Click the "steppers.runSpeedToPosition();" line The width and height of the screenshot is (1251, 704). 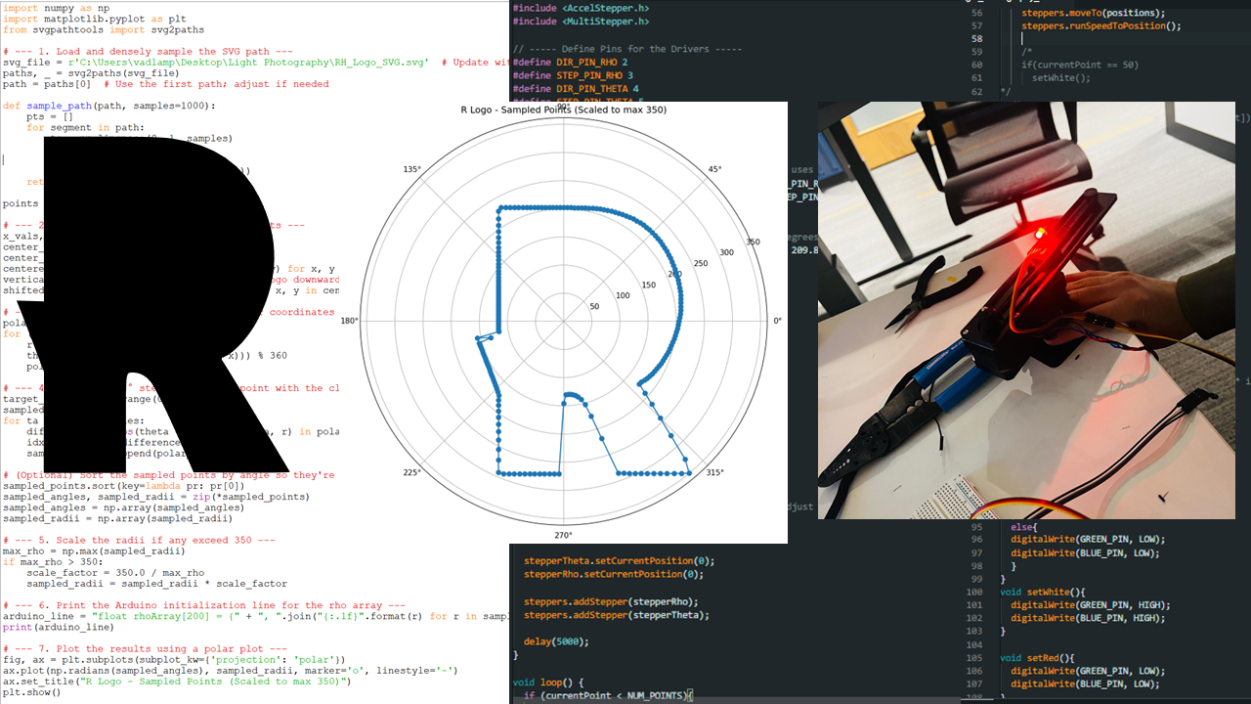click(1100, 26)
